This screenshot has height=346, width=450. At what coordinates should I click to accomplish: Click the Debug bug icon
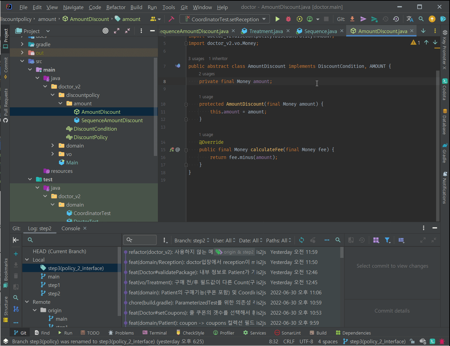pos(288,19)
